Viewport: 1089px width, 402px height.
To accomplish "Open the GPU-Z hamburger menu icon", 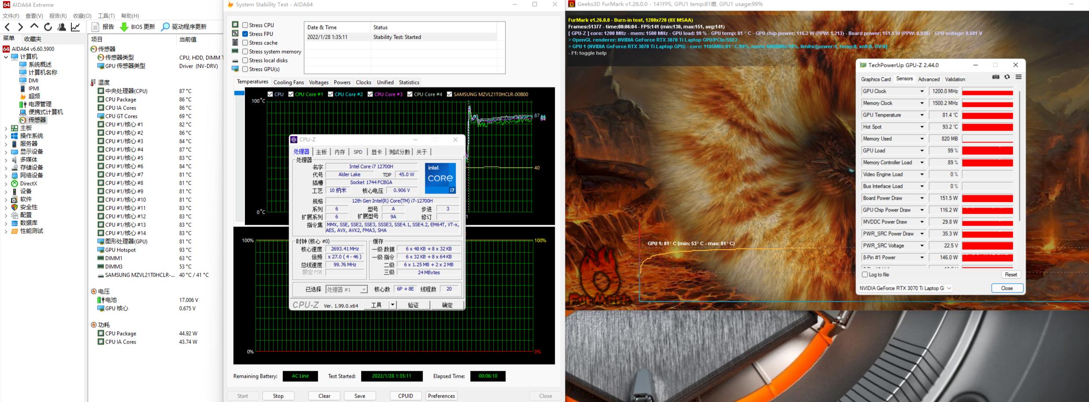I will (1019, 77).
